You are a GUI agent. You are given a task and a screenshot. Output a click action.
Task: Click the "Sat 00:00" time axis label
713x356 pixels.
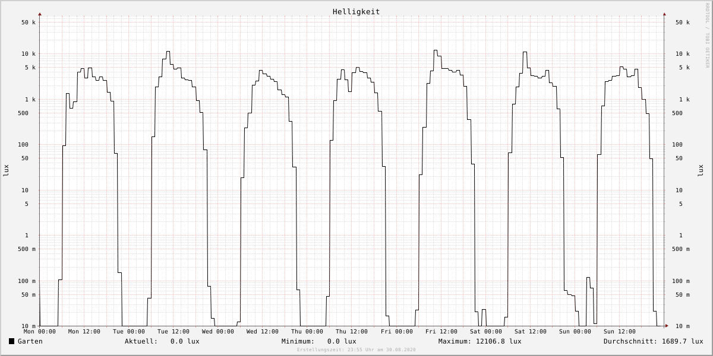point(486,332)
